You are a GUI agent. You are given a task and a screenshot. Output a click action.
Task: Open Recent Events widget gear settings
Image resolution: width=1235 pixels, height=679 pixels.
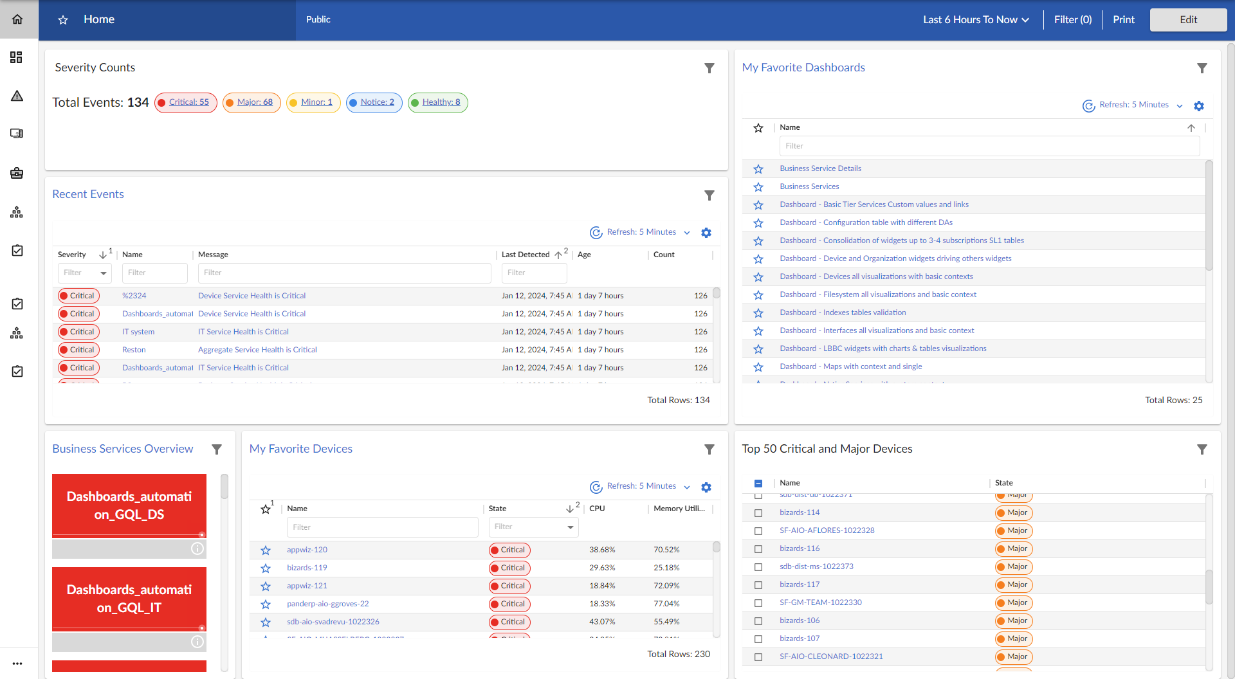coord(706,233)
